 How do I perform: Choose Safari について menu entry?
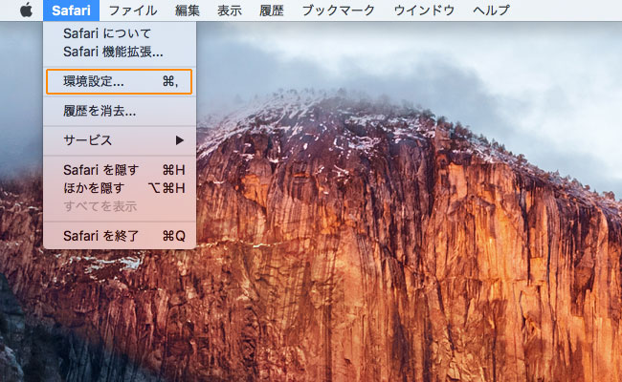[120, 33]
